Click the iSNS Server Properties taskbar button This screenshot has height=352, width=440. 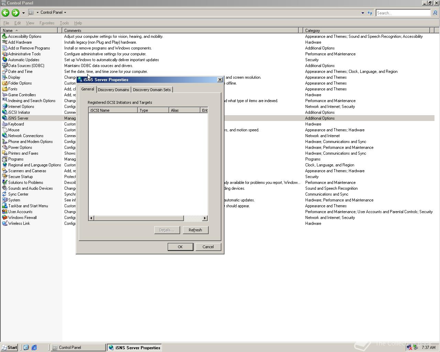click(x=134, y=348)
